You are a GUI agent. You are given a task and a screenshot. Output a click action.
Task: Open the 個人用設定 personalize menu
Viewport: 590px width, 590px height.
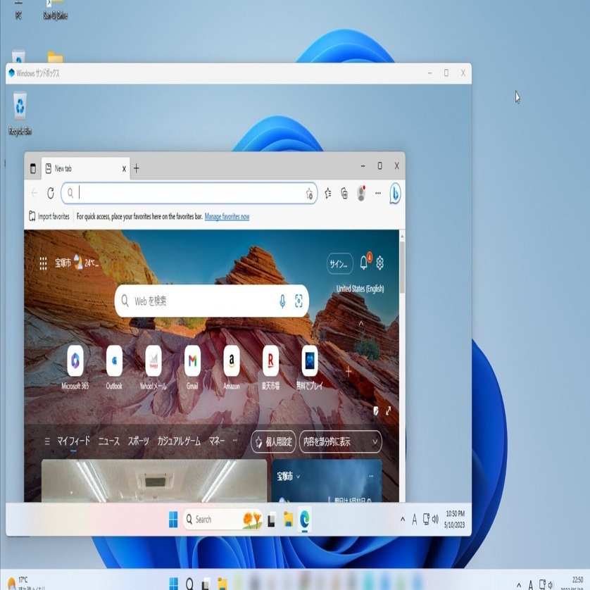point(275,441)
